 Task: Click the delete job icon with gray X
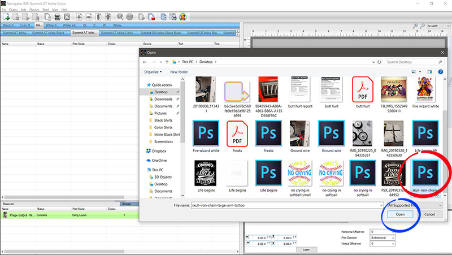(x=16, y=17)
